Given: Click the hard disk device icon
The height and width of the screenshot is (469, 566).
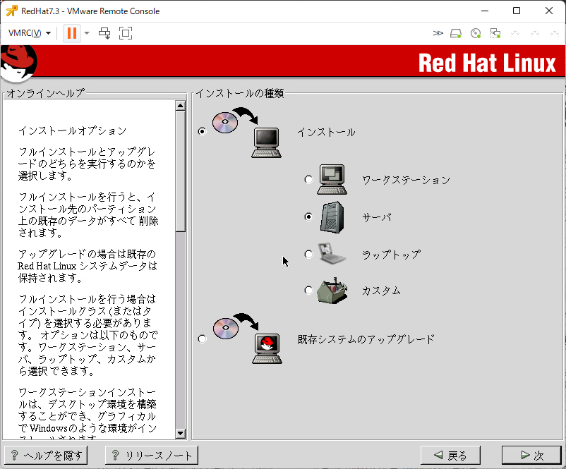Looking at the screenshot, I should (x=456, y=34).
